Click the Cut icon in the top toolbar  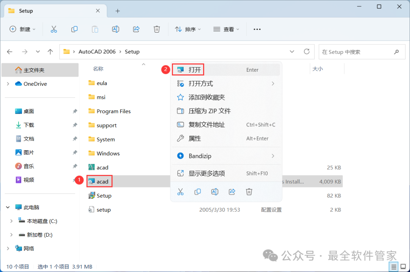(x=54, y=29)
